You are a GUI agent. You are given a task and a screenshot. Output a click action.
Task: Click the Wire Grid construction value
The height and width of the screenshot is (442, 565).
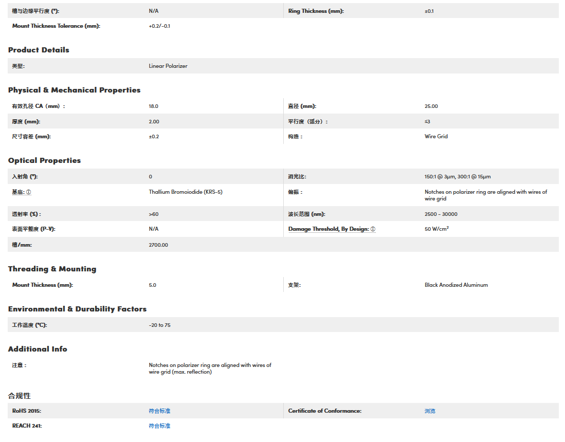coord(436,137)
